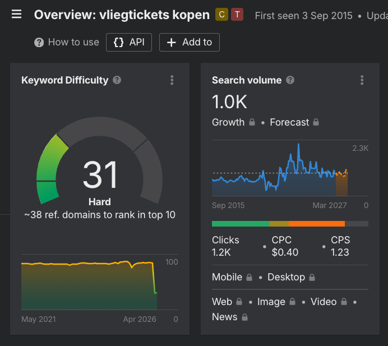This screenshot has width=388, height=346.
Task: Click the '~38 ref. domains' text
Action: point(100,215)
